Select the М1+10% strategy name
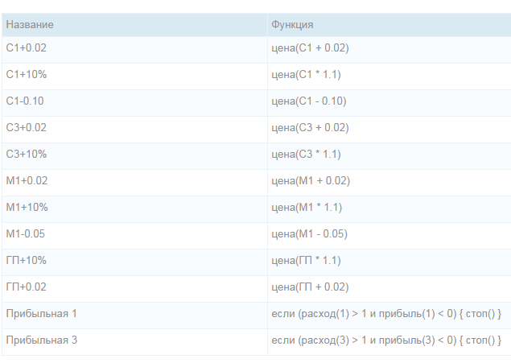This screenshot has width=511, height=363. click(27, 207)
